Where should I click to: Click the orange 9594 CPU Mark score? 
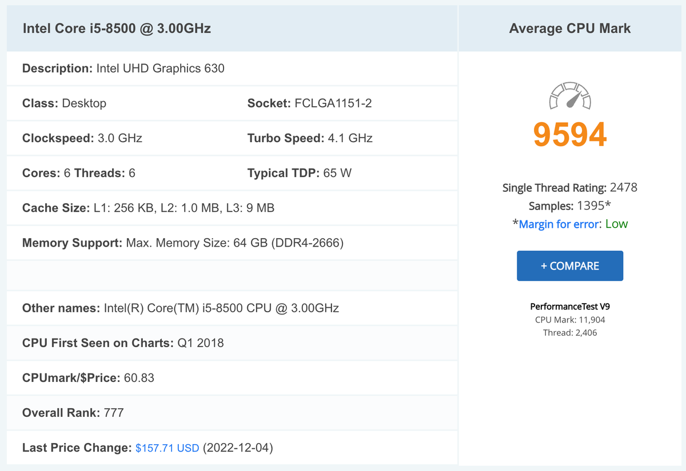click(x=570, y=135)
